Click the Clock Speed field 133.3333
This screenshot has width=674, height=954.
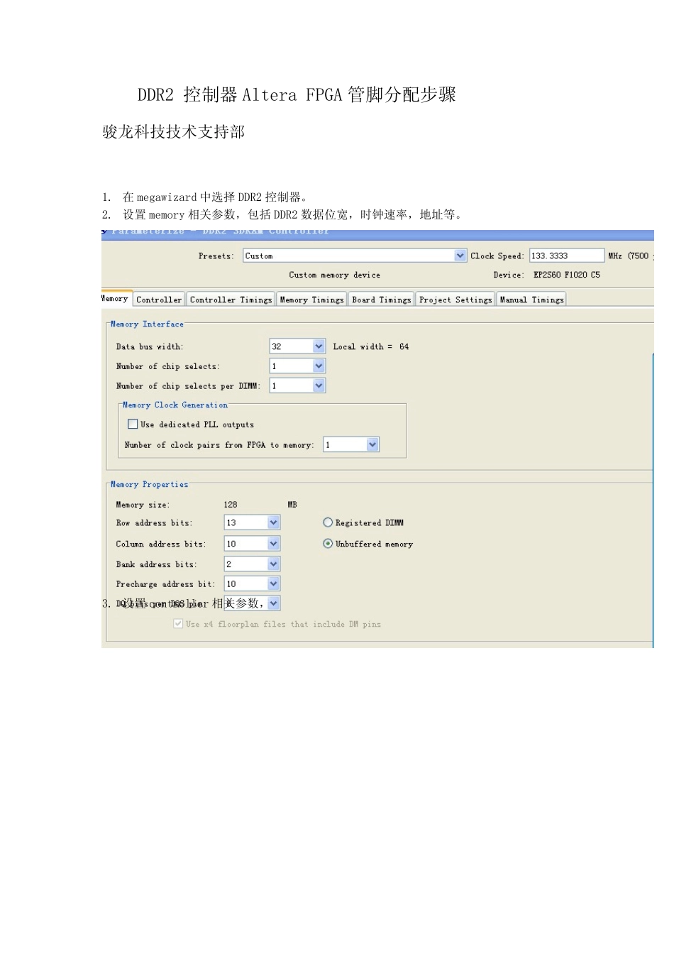pyautogui.click(x=566, y=256)
